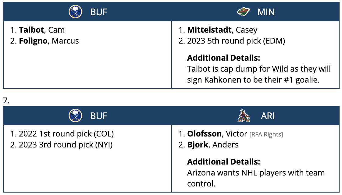This screenshot has width=342, height=195.
Task: Click the Arizona team control details text
Action: pos(256,178)
